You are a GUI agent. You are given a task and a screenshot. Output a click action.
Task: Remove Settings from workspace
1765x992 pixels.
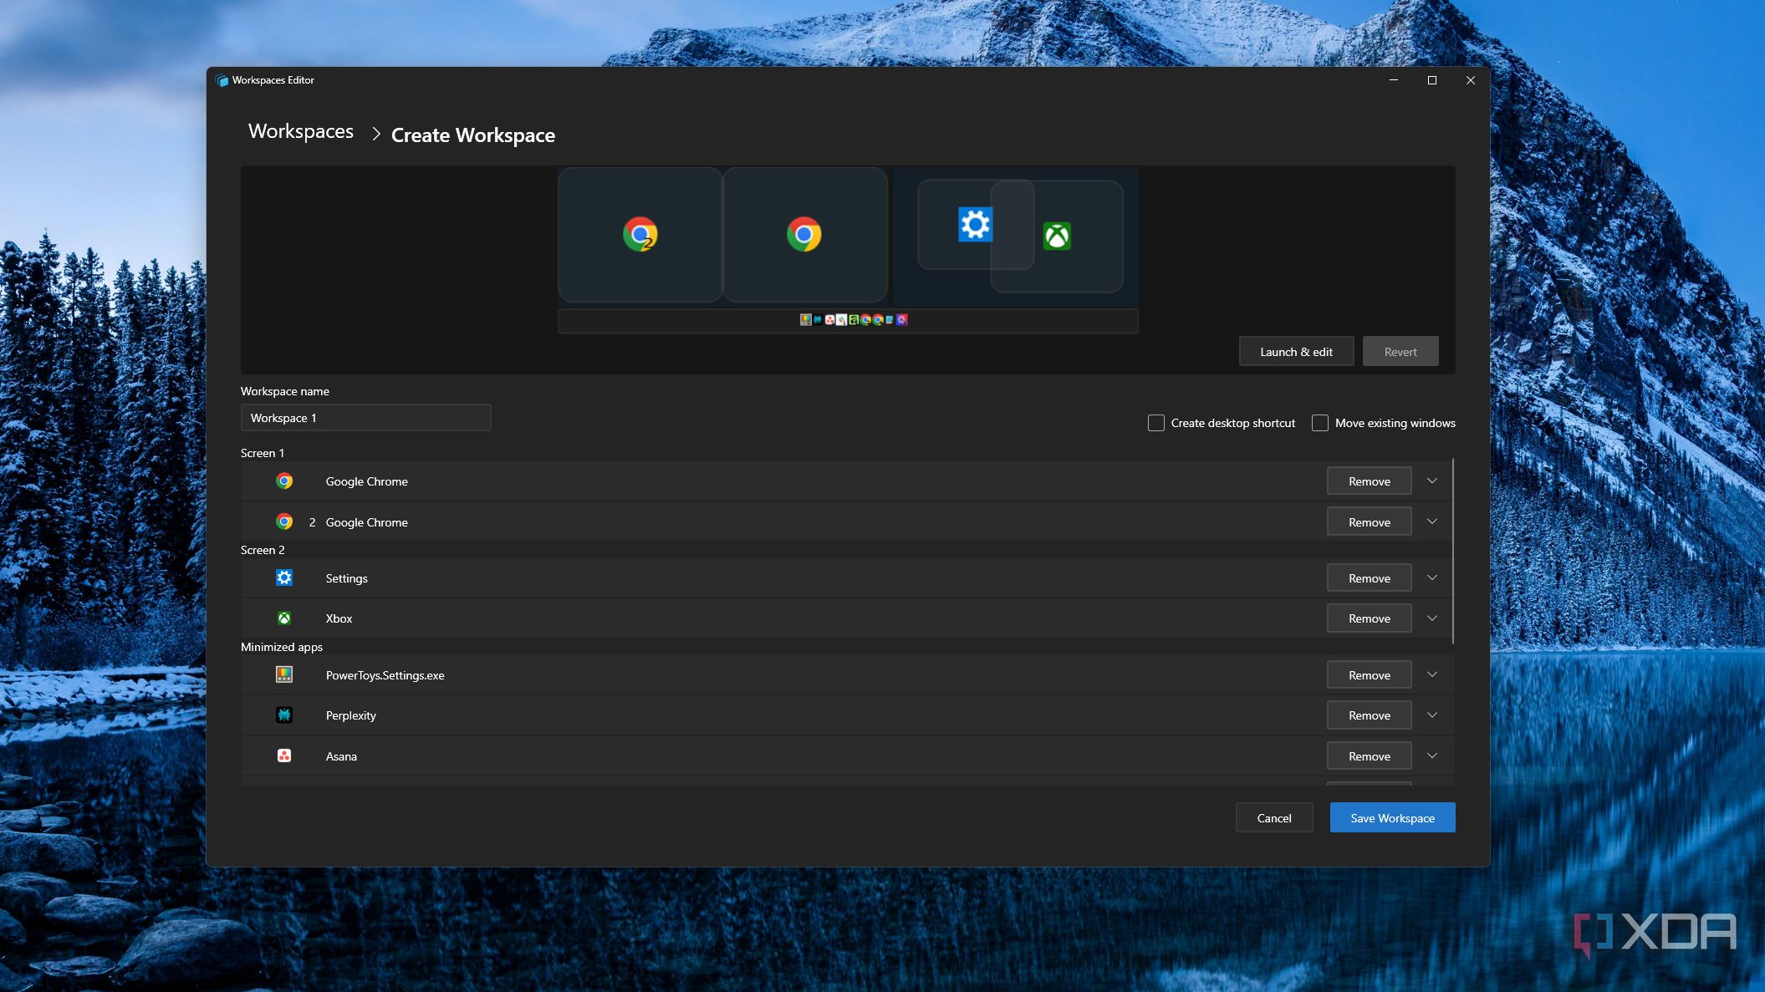(1370, 577)
